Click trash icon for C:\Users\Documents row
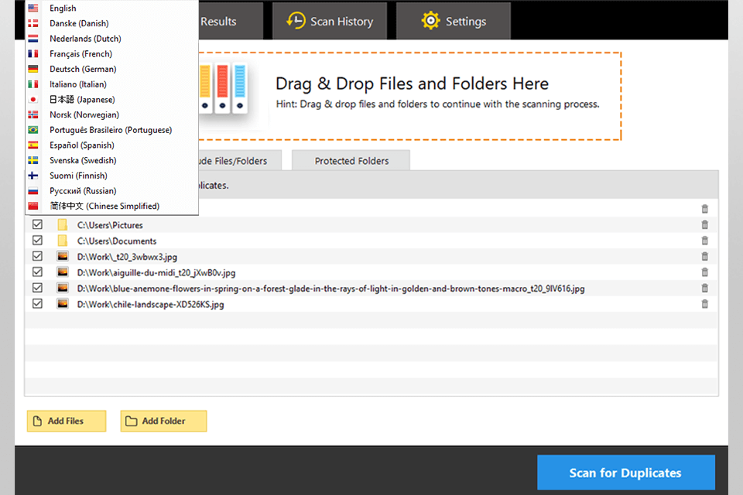The image size is (743, 495). click(x=704, y=241)
